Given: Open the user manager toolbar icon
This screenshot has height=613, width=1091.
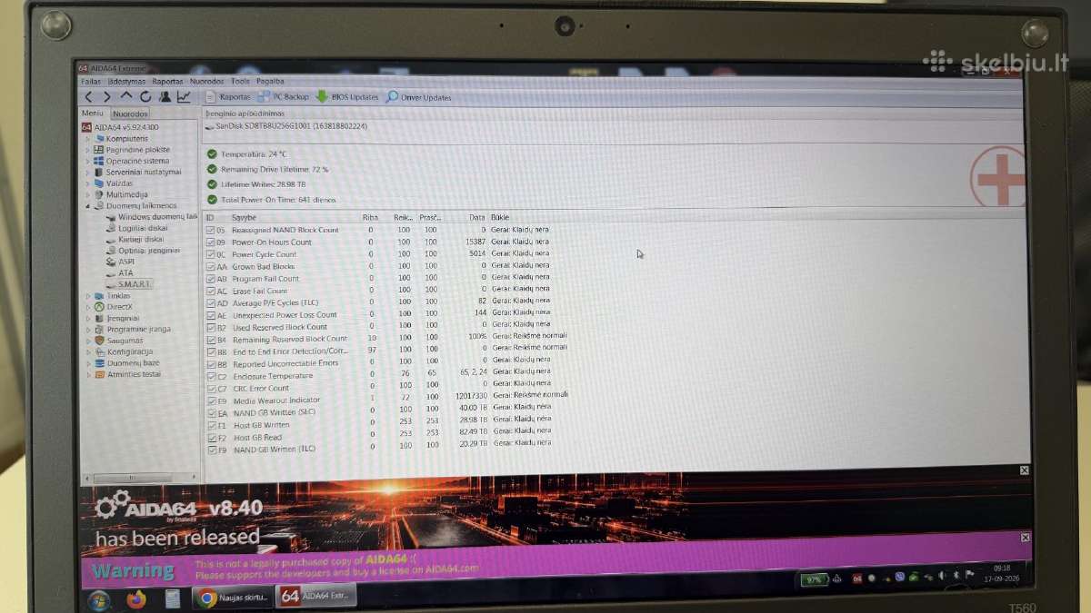Looking at the screenshot, I should (165, 96).
